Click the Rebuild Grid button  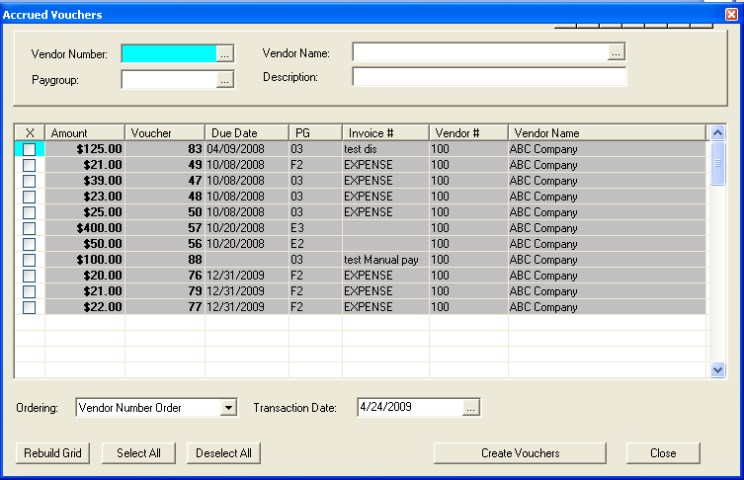53,453
